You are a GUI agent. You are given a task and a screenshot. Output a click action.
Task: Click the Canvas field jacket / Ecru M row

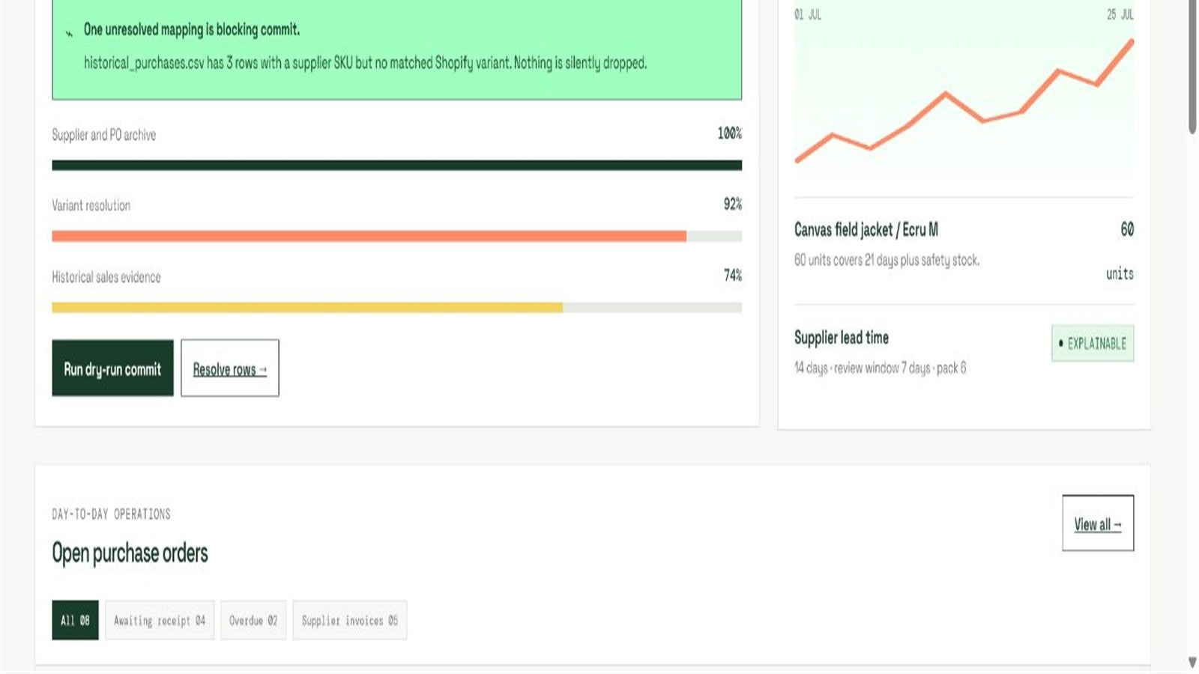[964, 250]
